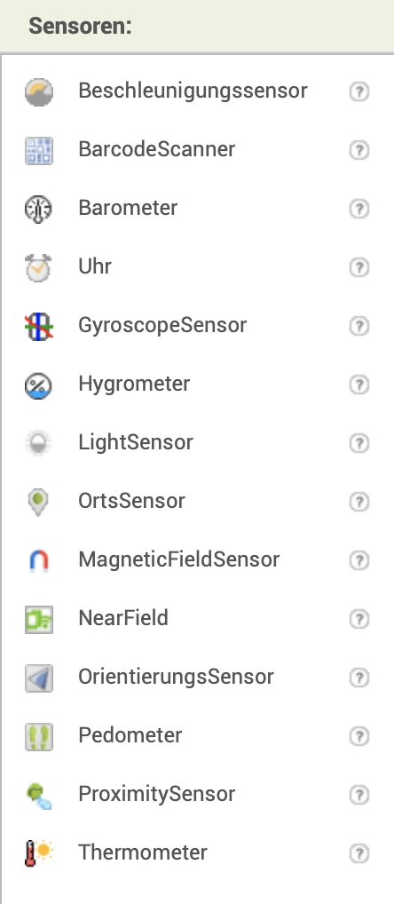Open help for GyroscopeSensor

(359, 326)
